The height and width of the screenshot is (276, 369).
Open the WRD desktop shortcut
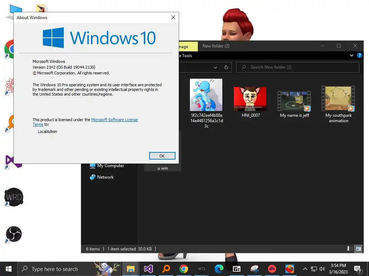(x=14, y=197)
